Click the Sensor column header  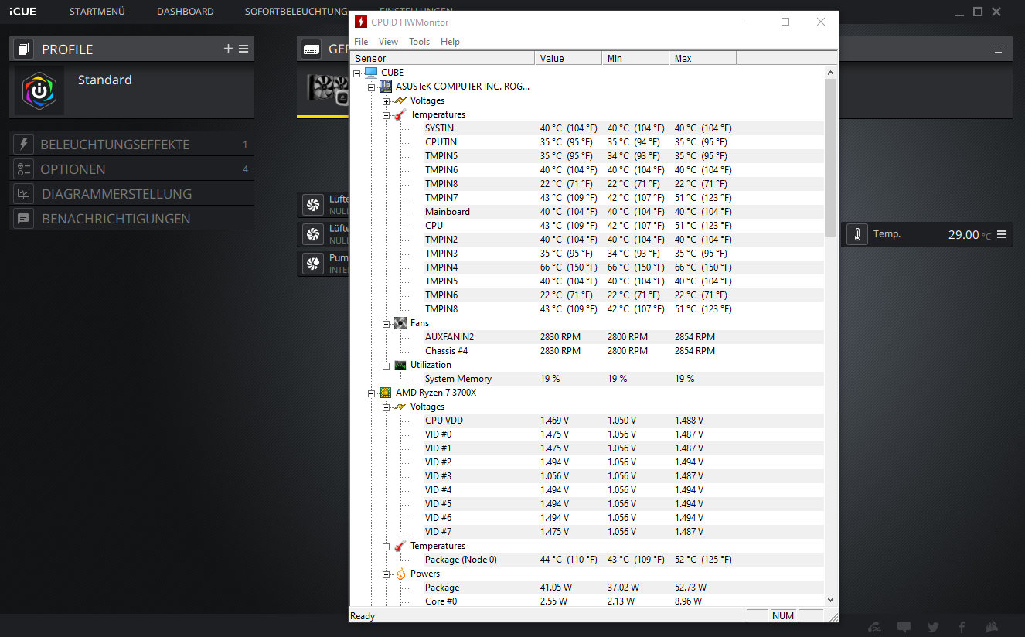[x=442, y=58]
